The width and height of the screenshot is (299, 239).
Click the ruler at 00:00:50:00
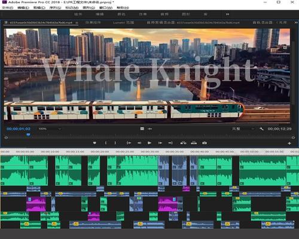click(249, 152)
